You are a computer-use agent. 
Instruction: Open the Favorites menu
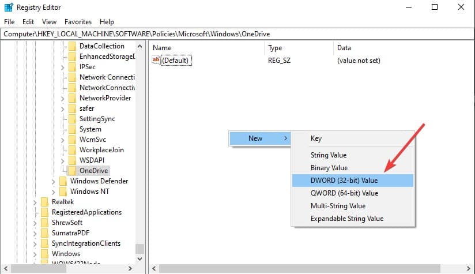point(78,22)
